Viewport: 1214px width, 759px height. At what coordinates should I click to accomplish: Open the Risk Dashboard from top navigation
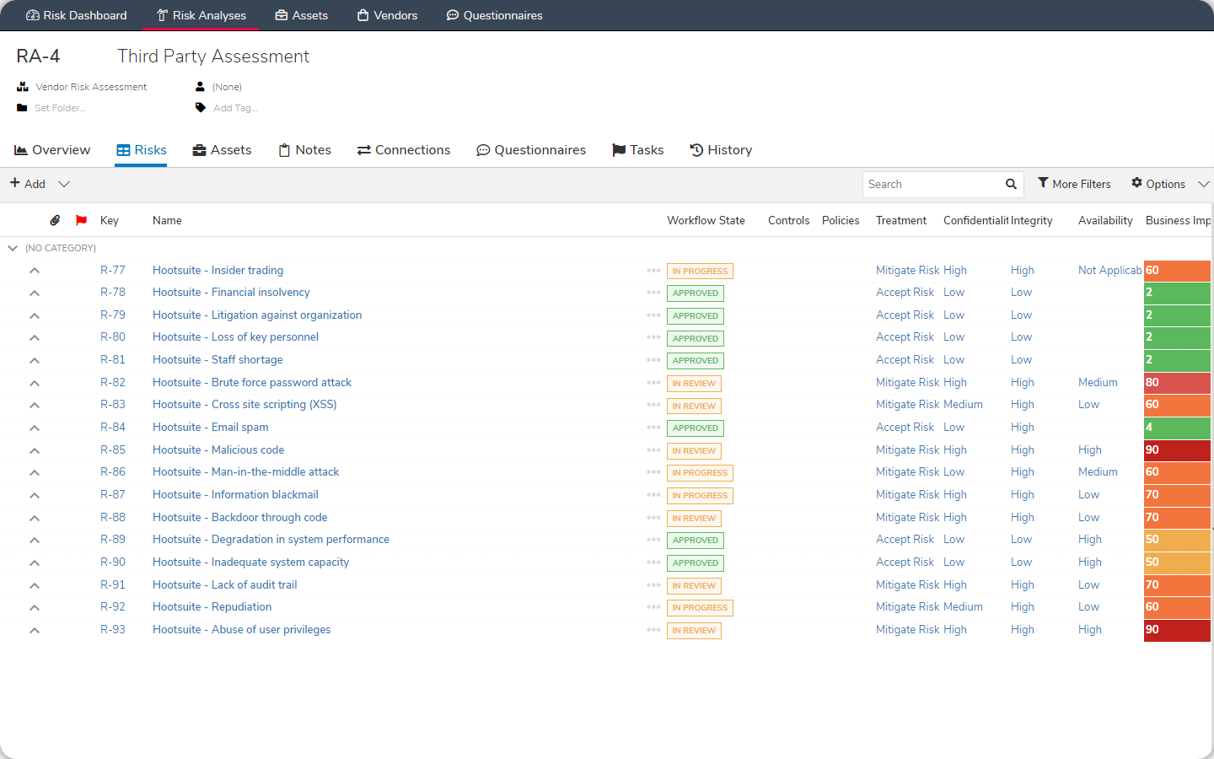[76, 15]
